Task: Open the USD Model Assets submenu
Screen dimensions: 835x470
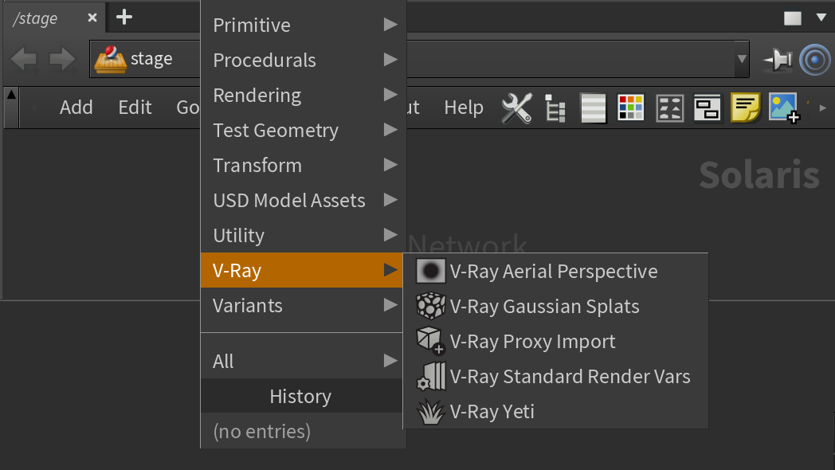Action: (304, 201)
